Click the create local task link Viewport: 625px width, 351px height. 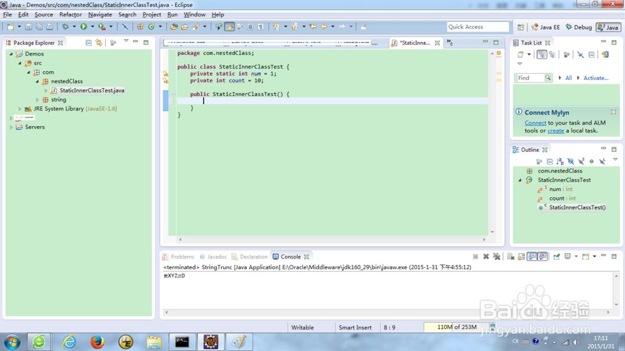click(556, 131)
